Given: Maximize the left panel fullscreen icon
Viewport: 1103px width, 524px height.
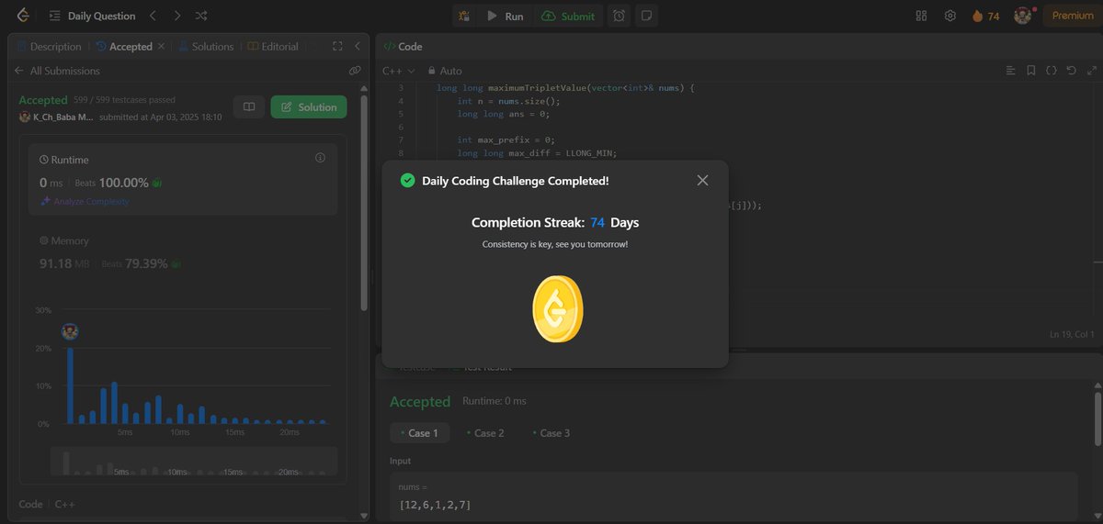Looking at the screenshot, I should [x=337, y=46].
